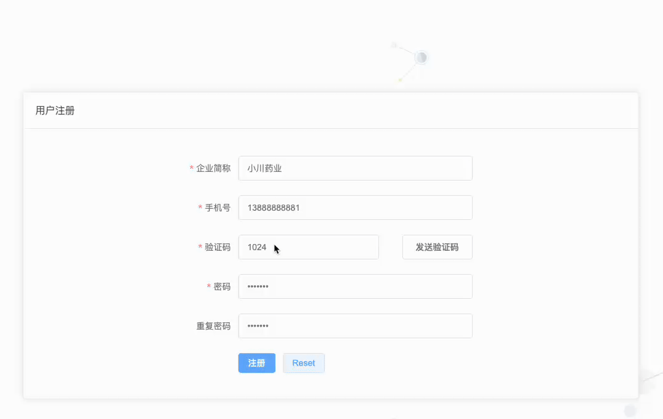Image resolution: width=663 pixels, height=419 pixels.
Task: Select the 密码 password field
Action: pos(355,287)
